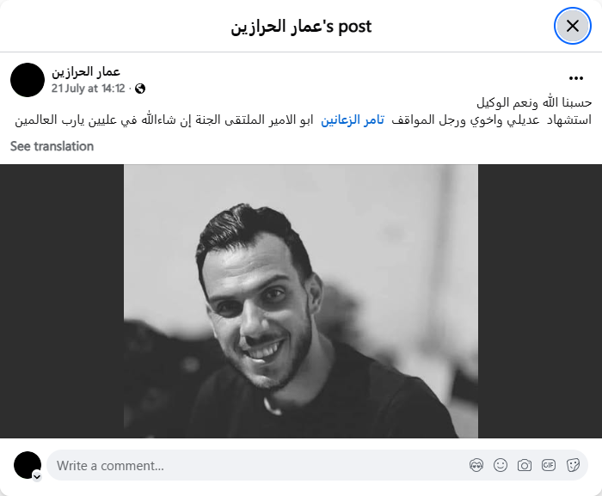Viewport: 602px width, 496px height.
Task: Open author name عمار الحرازين profile link
Action: point(86,71)
